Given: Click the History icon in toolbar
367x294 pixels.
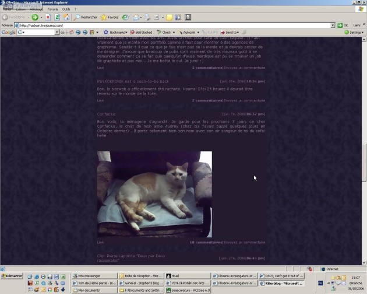Looking at the screenshot, I should pyautogui.click(x=125, y=17).
